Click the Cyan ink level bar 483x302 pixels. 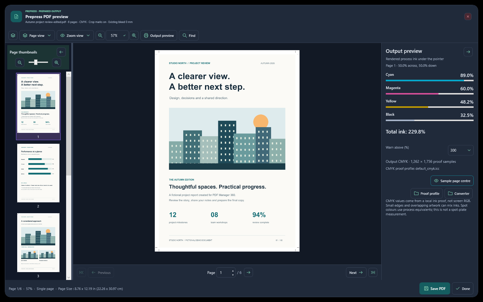click(430, 81)
